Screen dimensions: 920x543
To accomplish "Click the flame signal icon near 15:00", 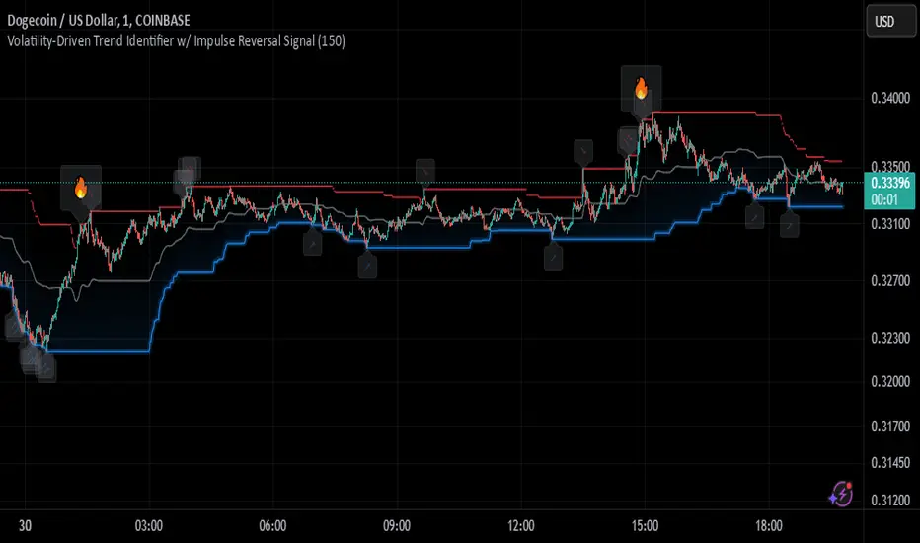I will [x=642, y=89].
